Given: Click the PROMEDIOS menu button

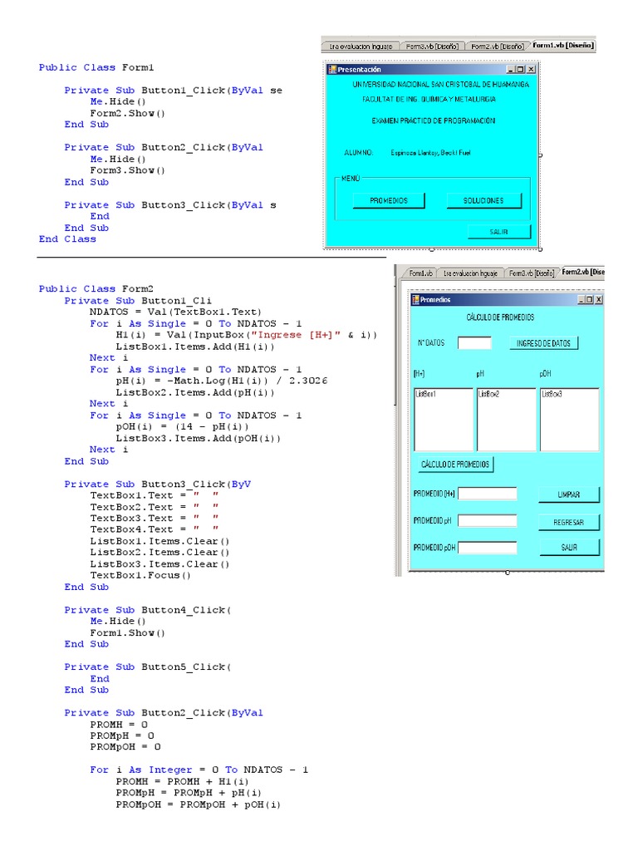Looking at the screenshot, I should (x=389, y=201).
